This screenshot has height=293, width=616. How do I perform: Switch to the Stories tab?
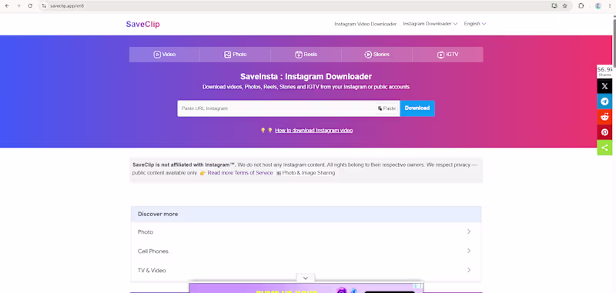pos(377,55)
